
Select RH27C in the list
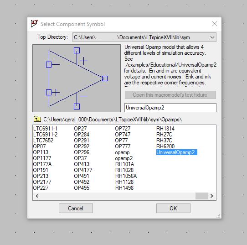coord(164,135)
